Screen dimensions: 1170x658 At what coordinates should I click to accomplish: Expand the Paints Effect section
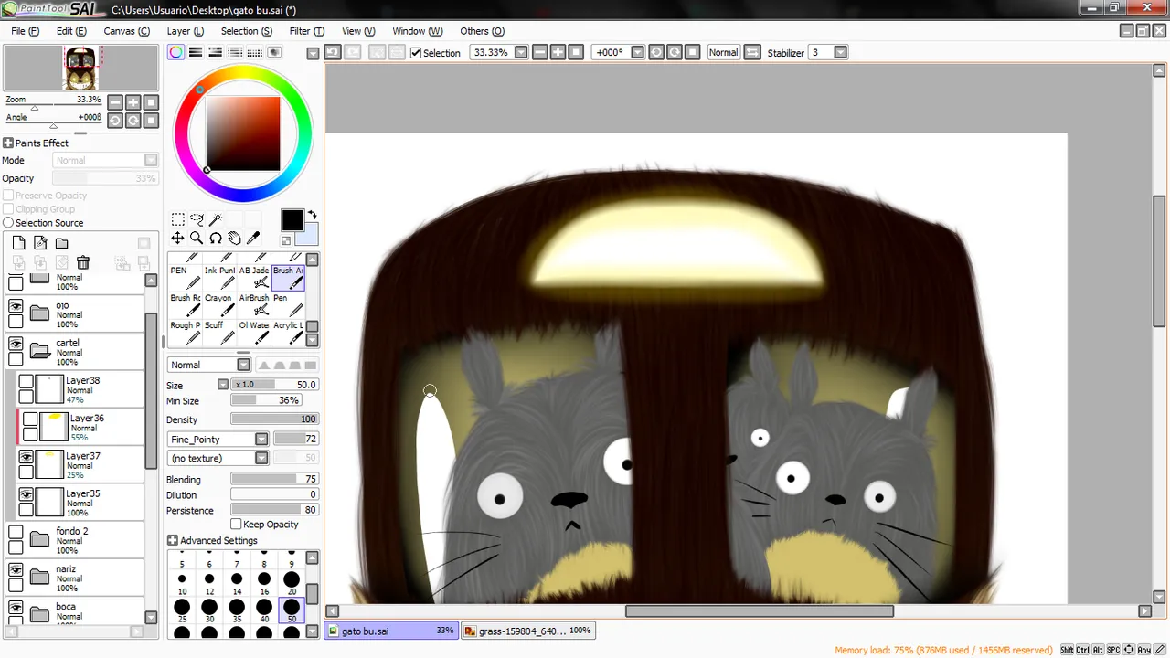8,143
